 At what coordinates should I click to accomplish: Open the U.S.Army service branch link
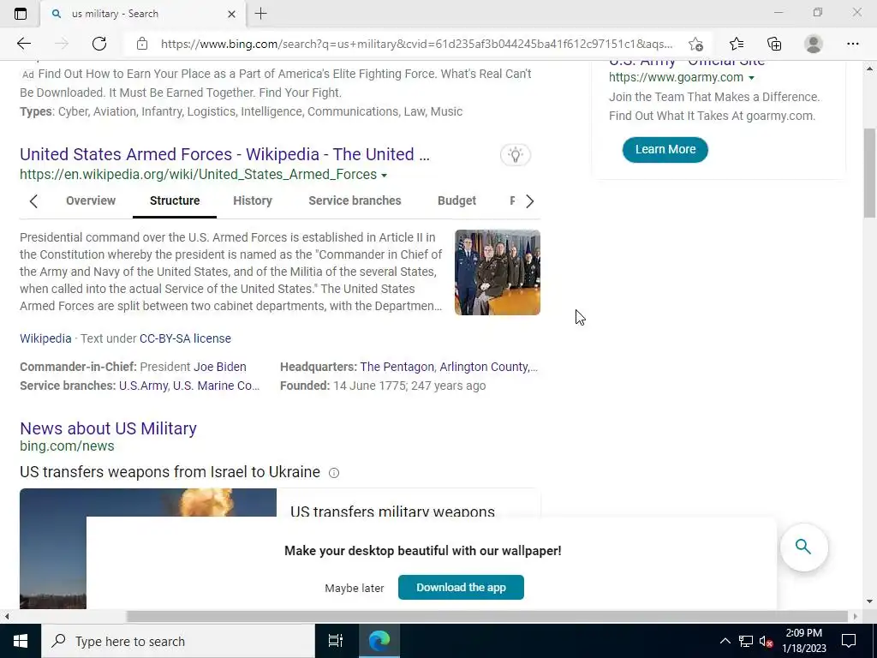point(143,386)
